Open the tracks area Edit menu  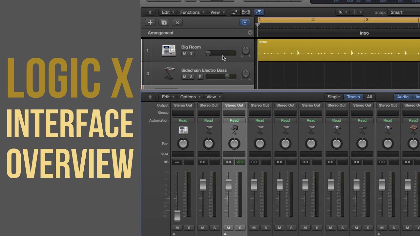point(168,12)
